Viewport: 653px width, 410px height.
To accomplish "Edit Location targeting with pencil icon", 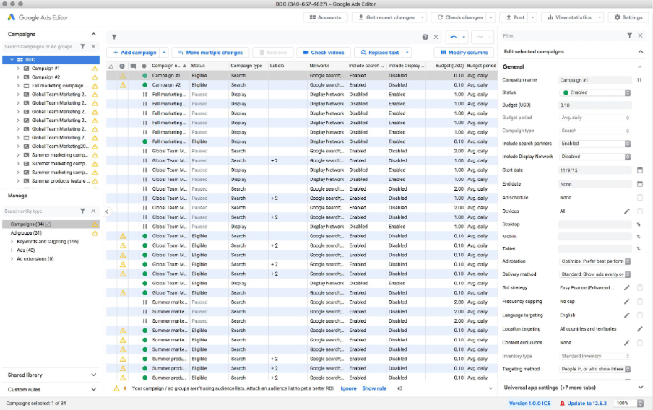I will pyautogui.click(x=640, y=329).
